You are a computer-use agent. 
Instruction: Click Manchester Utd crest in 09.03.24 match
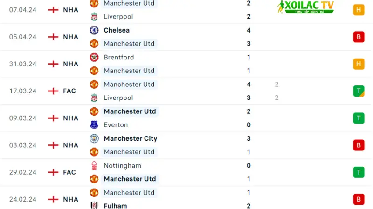pos(94,111)
